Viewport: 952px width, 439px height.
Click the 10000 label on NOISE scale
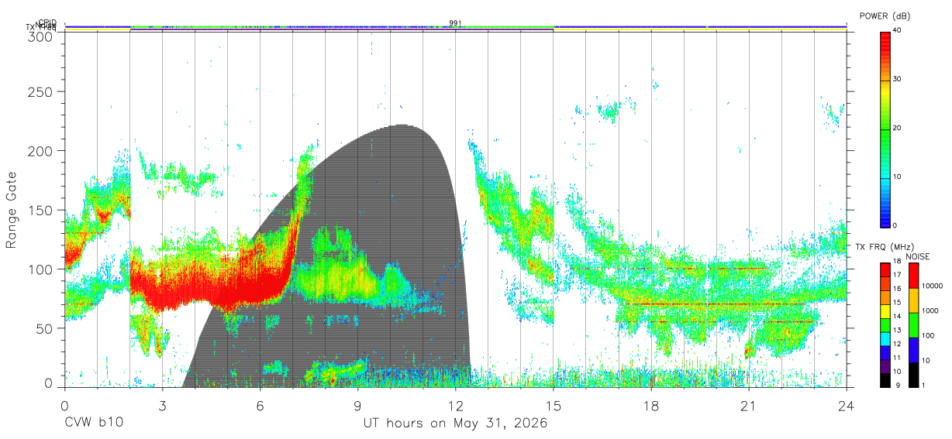coord(932,286)
